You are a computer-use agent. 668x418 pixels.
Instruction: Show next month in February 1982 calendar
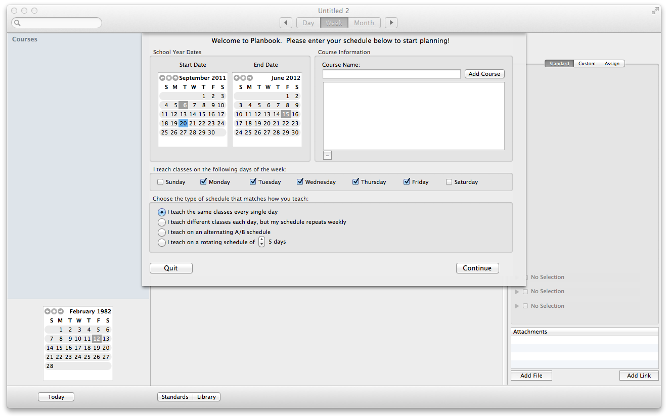click(x=60, y=311)
